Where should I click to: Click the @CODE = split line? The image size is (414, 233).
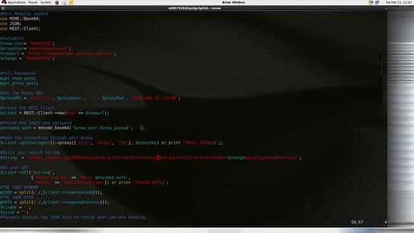click(x=51, y=192)
